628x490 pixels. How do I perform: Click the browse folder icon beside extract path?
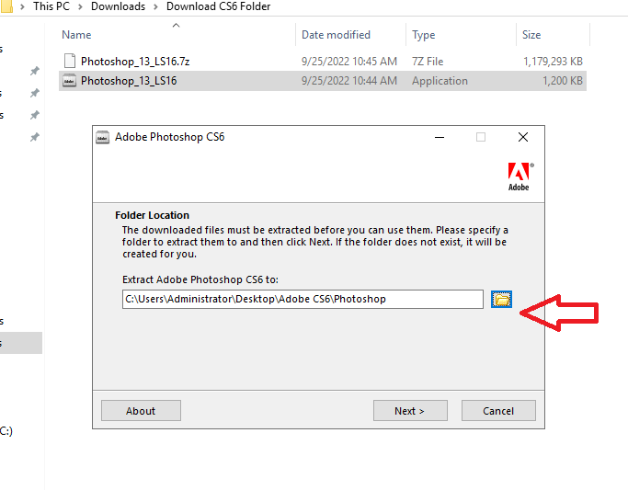(501, 300)
